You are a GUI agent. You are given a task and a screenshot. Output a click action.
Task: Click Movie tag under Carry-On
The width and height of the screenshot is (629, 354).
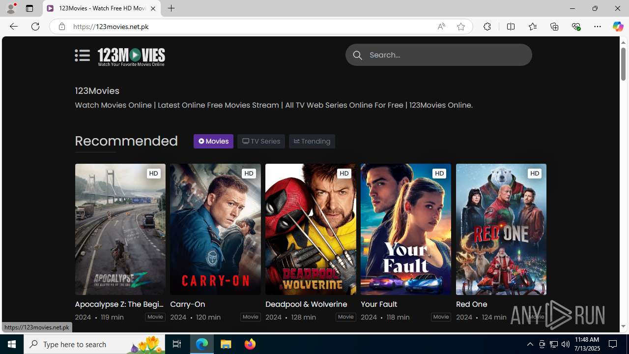tap(251, 317)
